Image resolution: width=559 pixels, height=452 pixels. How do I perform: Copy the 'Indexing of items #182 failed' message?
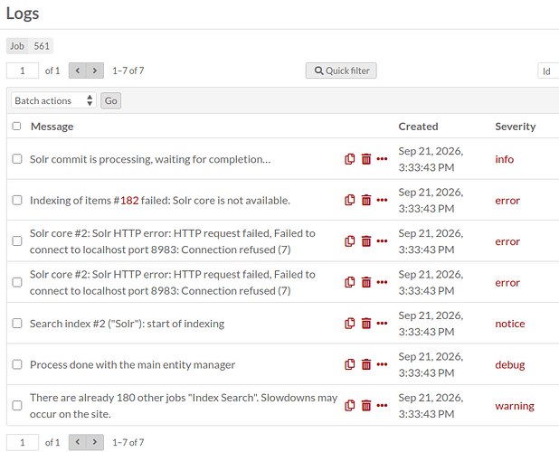[350, 200]
